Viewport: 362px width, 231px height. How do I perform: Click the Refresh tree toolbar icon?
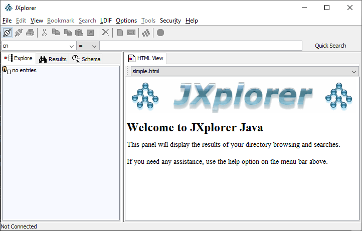pyautogui.click(x=146, y=33)
